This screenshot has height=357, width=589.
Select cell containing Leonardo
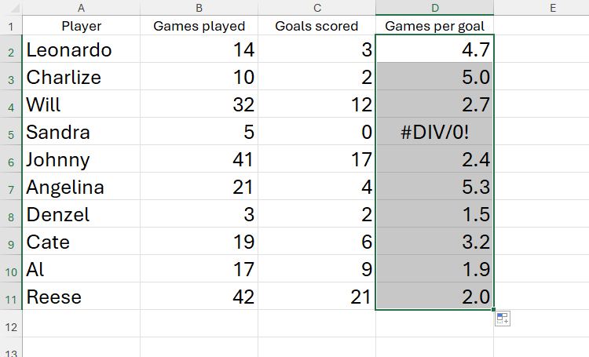pyautogui.click(x=82, y=50)
